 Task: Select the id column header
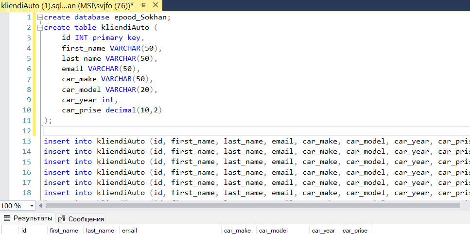(33, 231)
